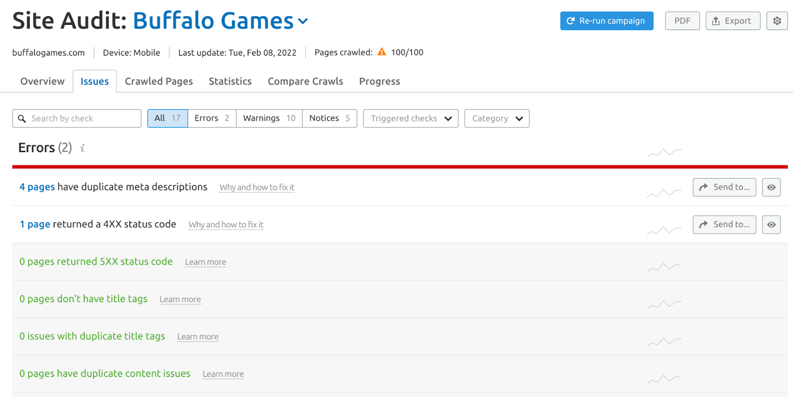Click the pages crawled warning triangle
This screenshot has height=397, width=793.
[382, 51]
